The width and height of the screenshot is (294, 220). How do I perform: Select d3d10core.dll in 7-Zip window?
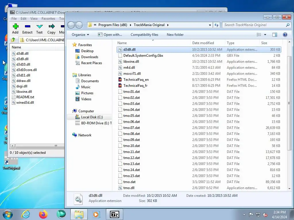pyautogui.click(x=26, y=70)
